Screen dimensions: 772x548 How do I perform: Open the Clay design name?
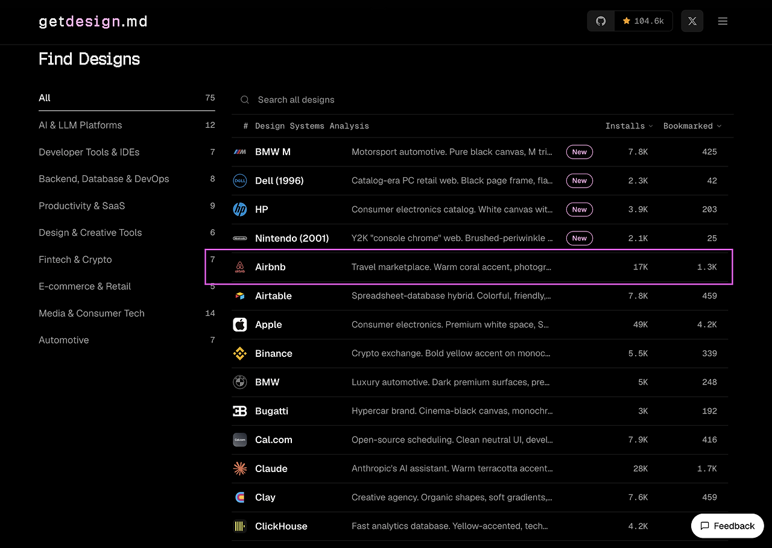click(265, 497)
